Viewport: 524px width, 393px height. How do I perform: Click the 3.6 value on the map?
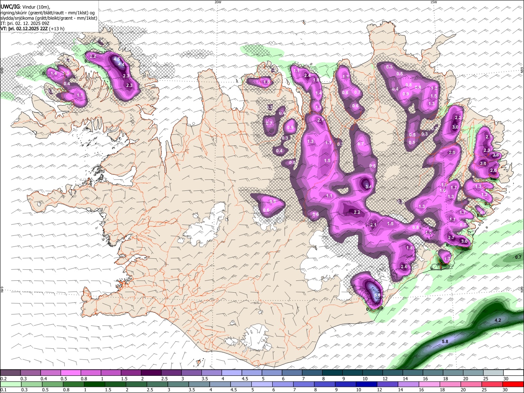[496, 155]
